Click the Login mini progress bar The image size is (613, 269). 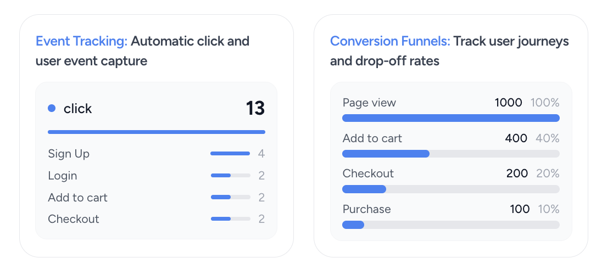tap(230, 176)
